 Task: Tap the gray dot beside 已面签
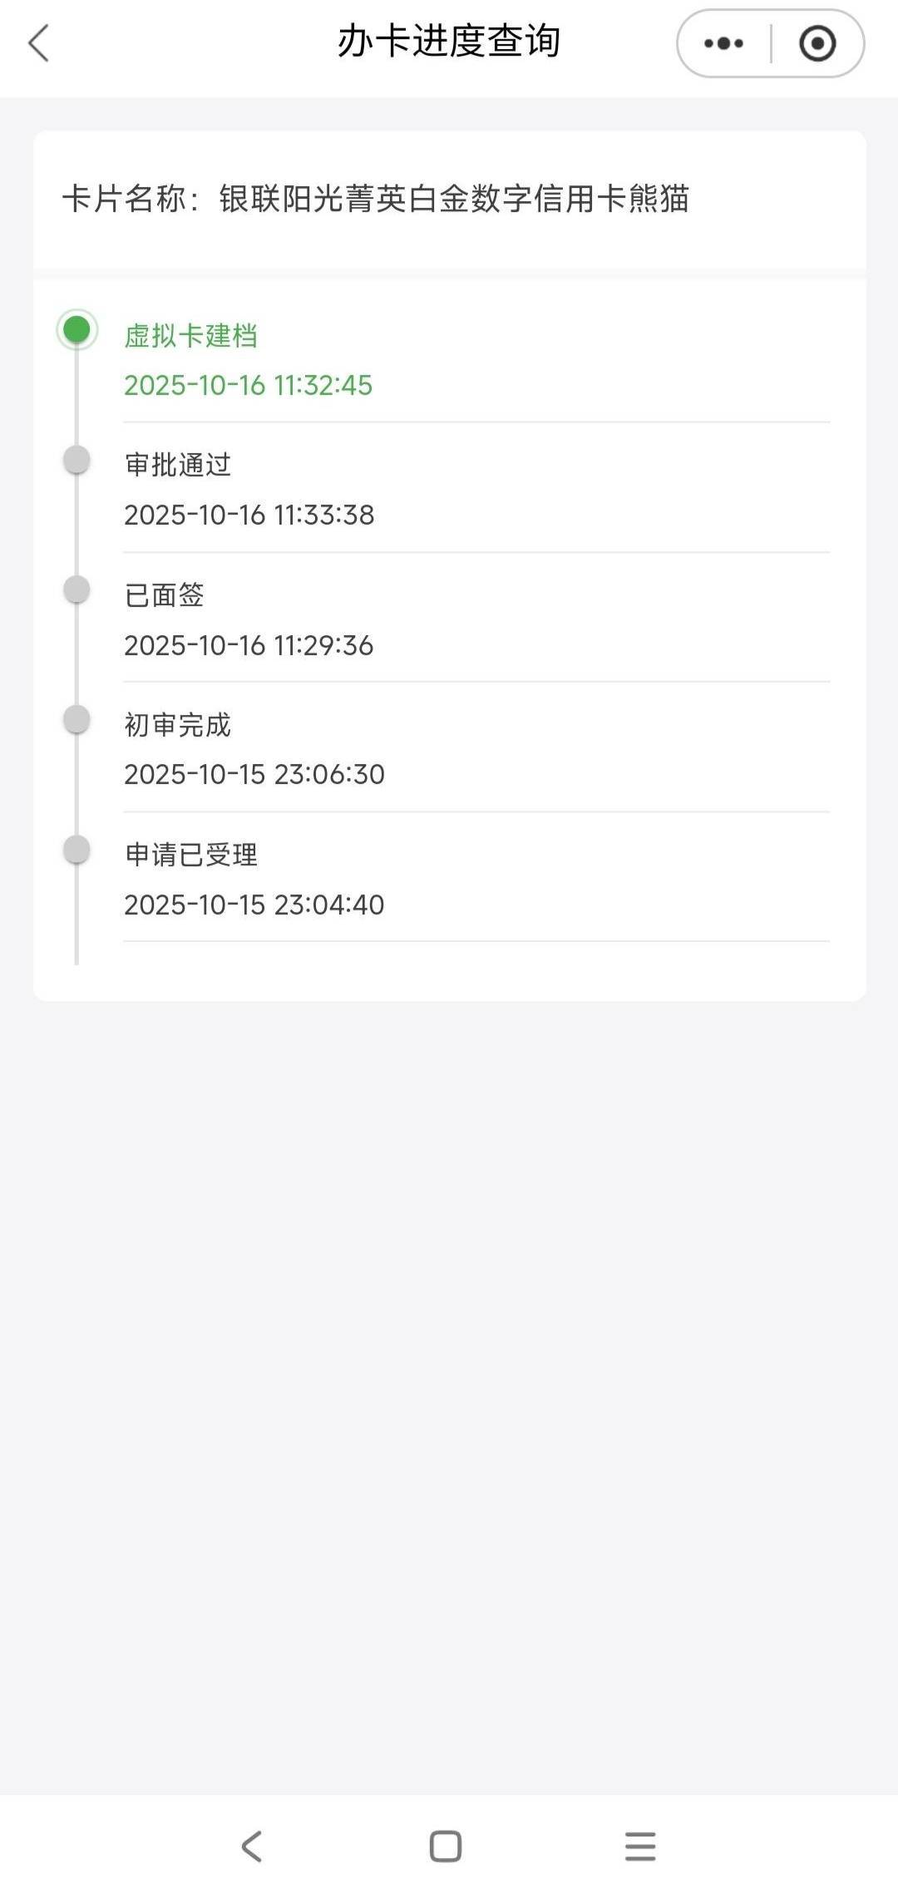[76, 589]
